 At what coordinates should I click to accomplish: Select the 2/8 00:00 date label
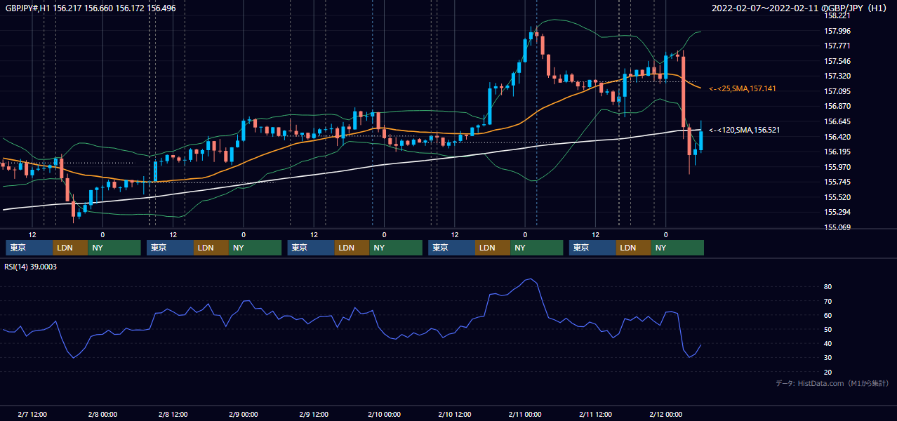(102, 415)
